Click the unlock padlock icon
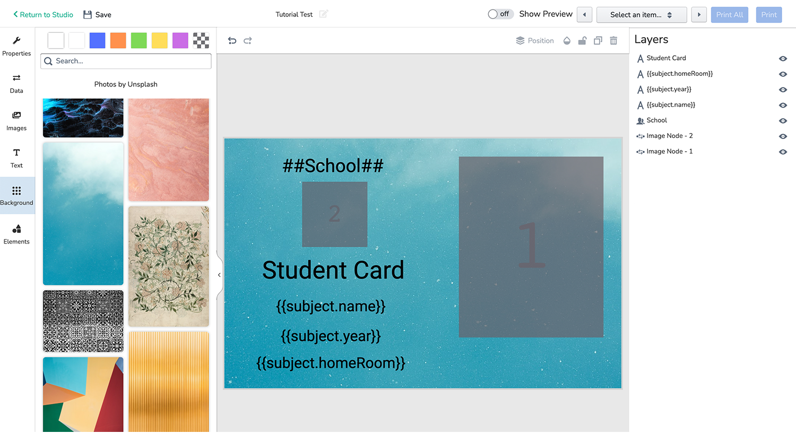Screen dimensions: 796x442 pos(582,40)
